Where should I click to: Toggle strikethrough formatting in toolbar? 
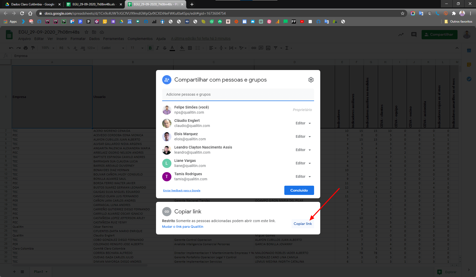(x=165, y=48)
